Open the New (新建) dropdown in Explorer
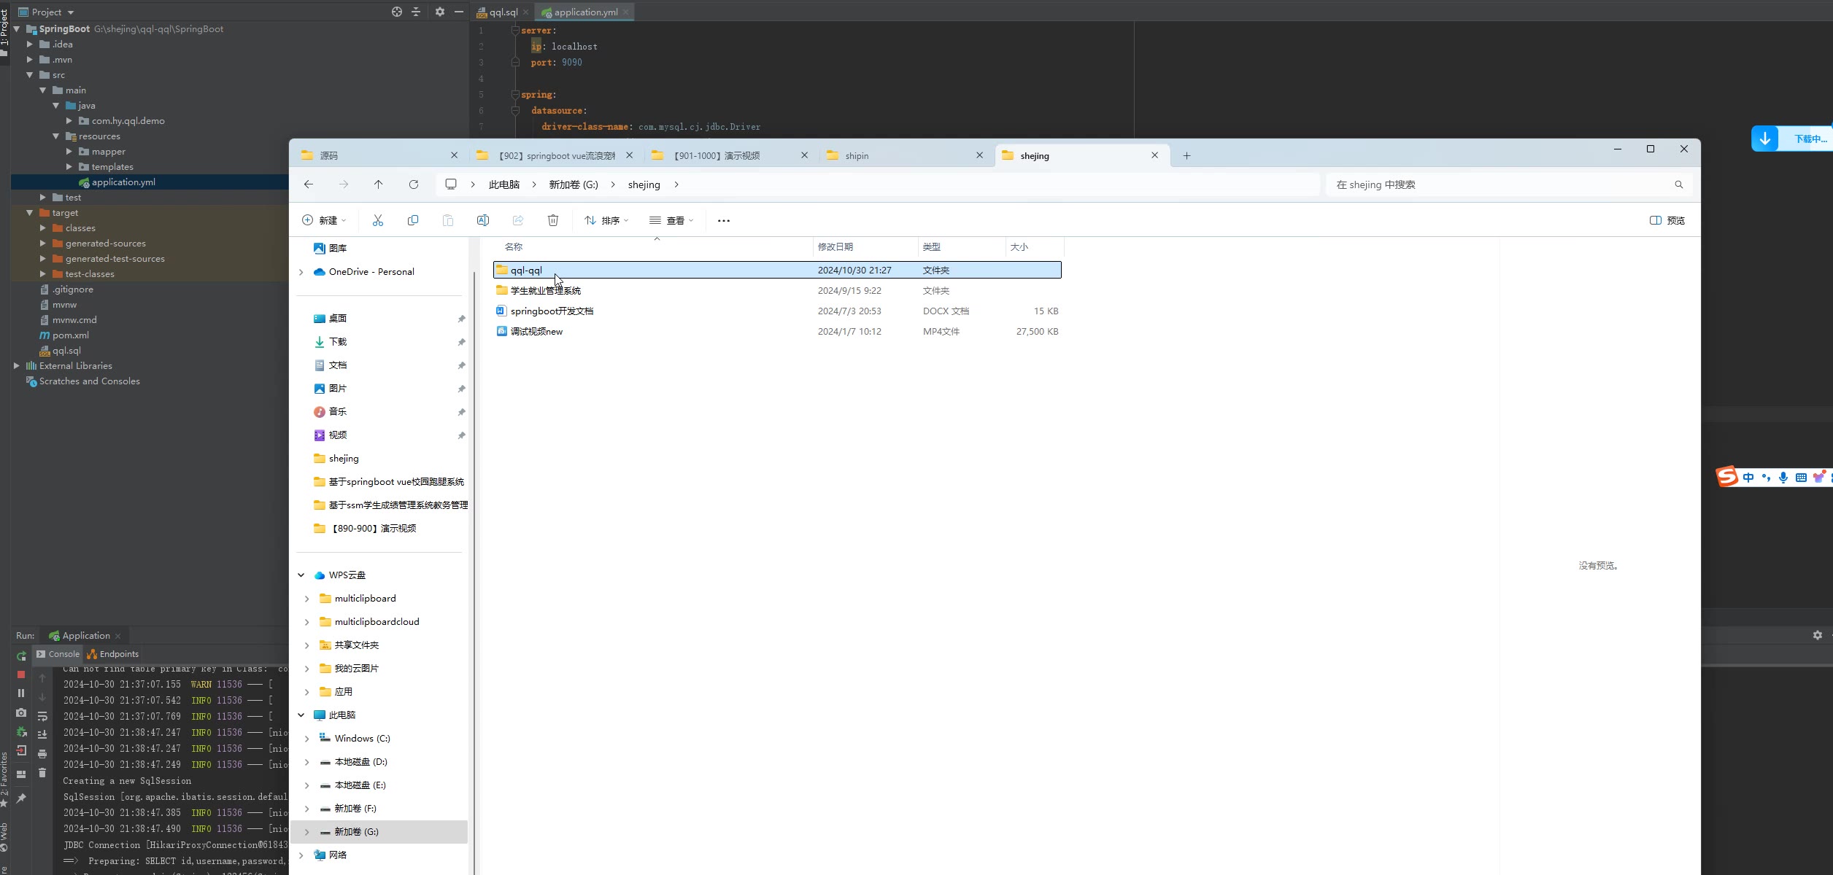Screen dimensions: 1833x875 click(324, 220)
